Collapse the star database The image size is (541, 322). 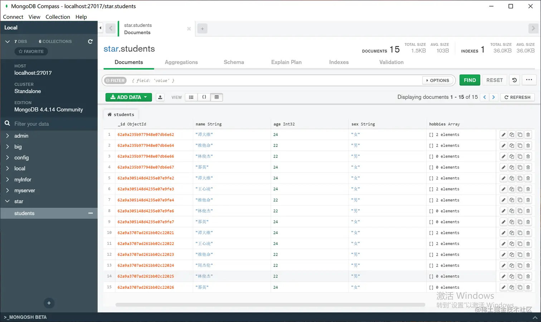(x=8, y=201)
